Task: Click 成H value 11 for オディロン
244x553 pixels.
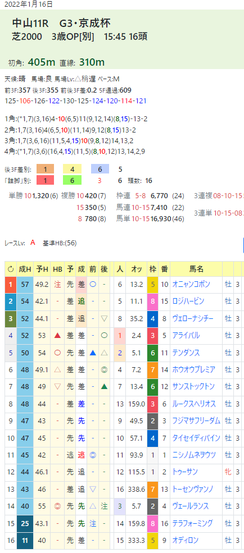Action: [x=25, y=540]
